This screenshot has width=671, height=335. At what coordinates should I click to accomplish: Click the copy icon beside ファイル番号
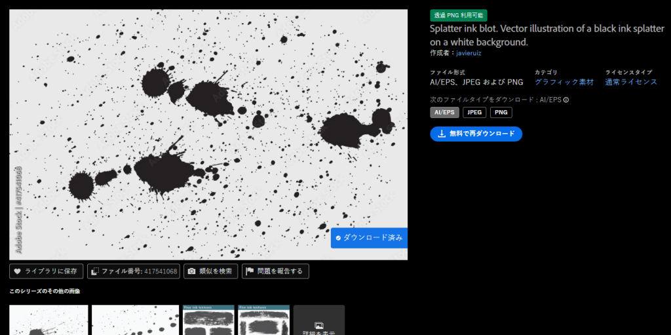click(x=95, y=271)
